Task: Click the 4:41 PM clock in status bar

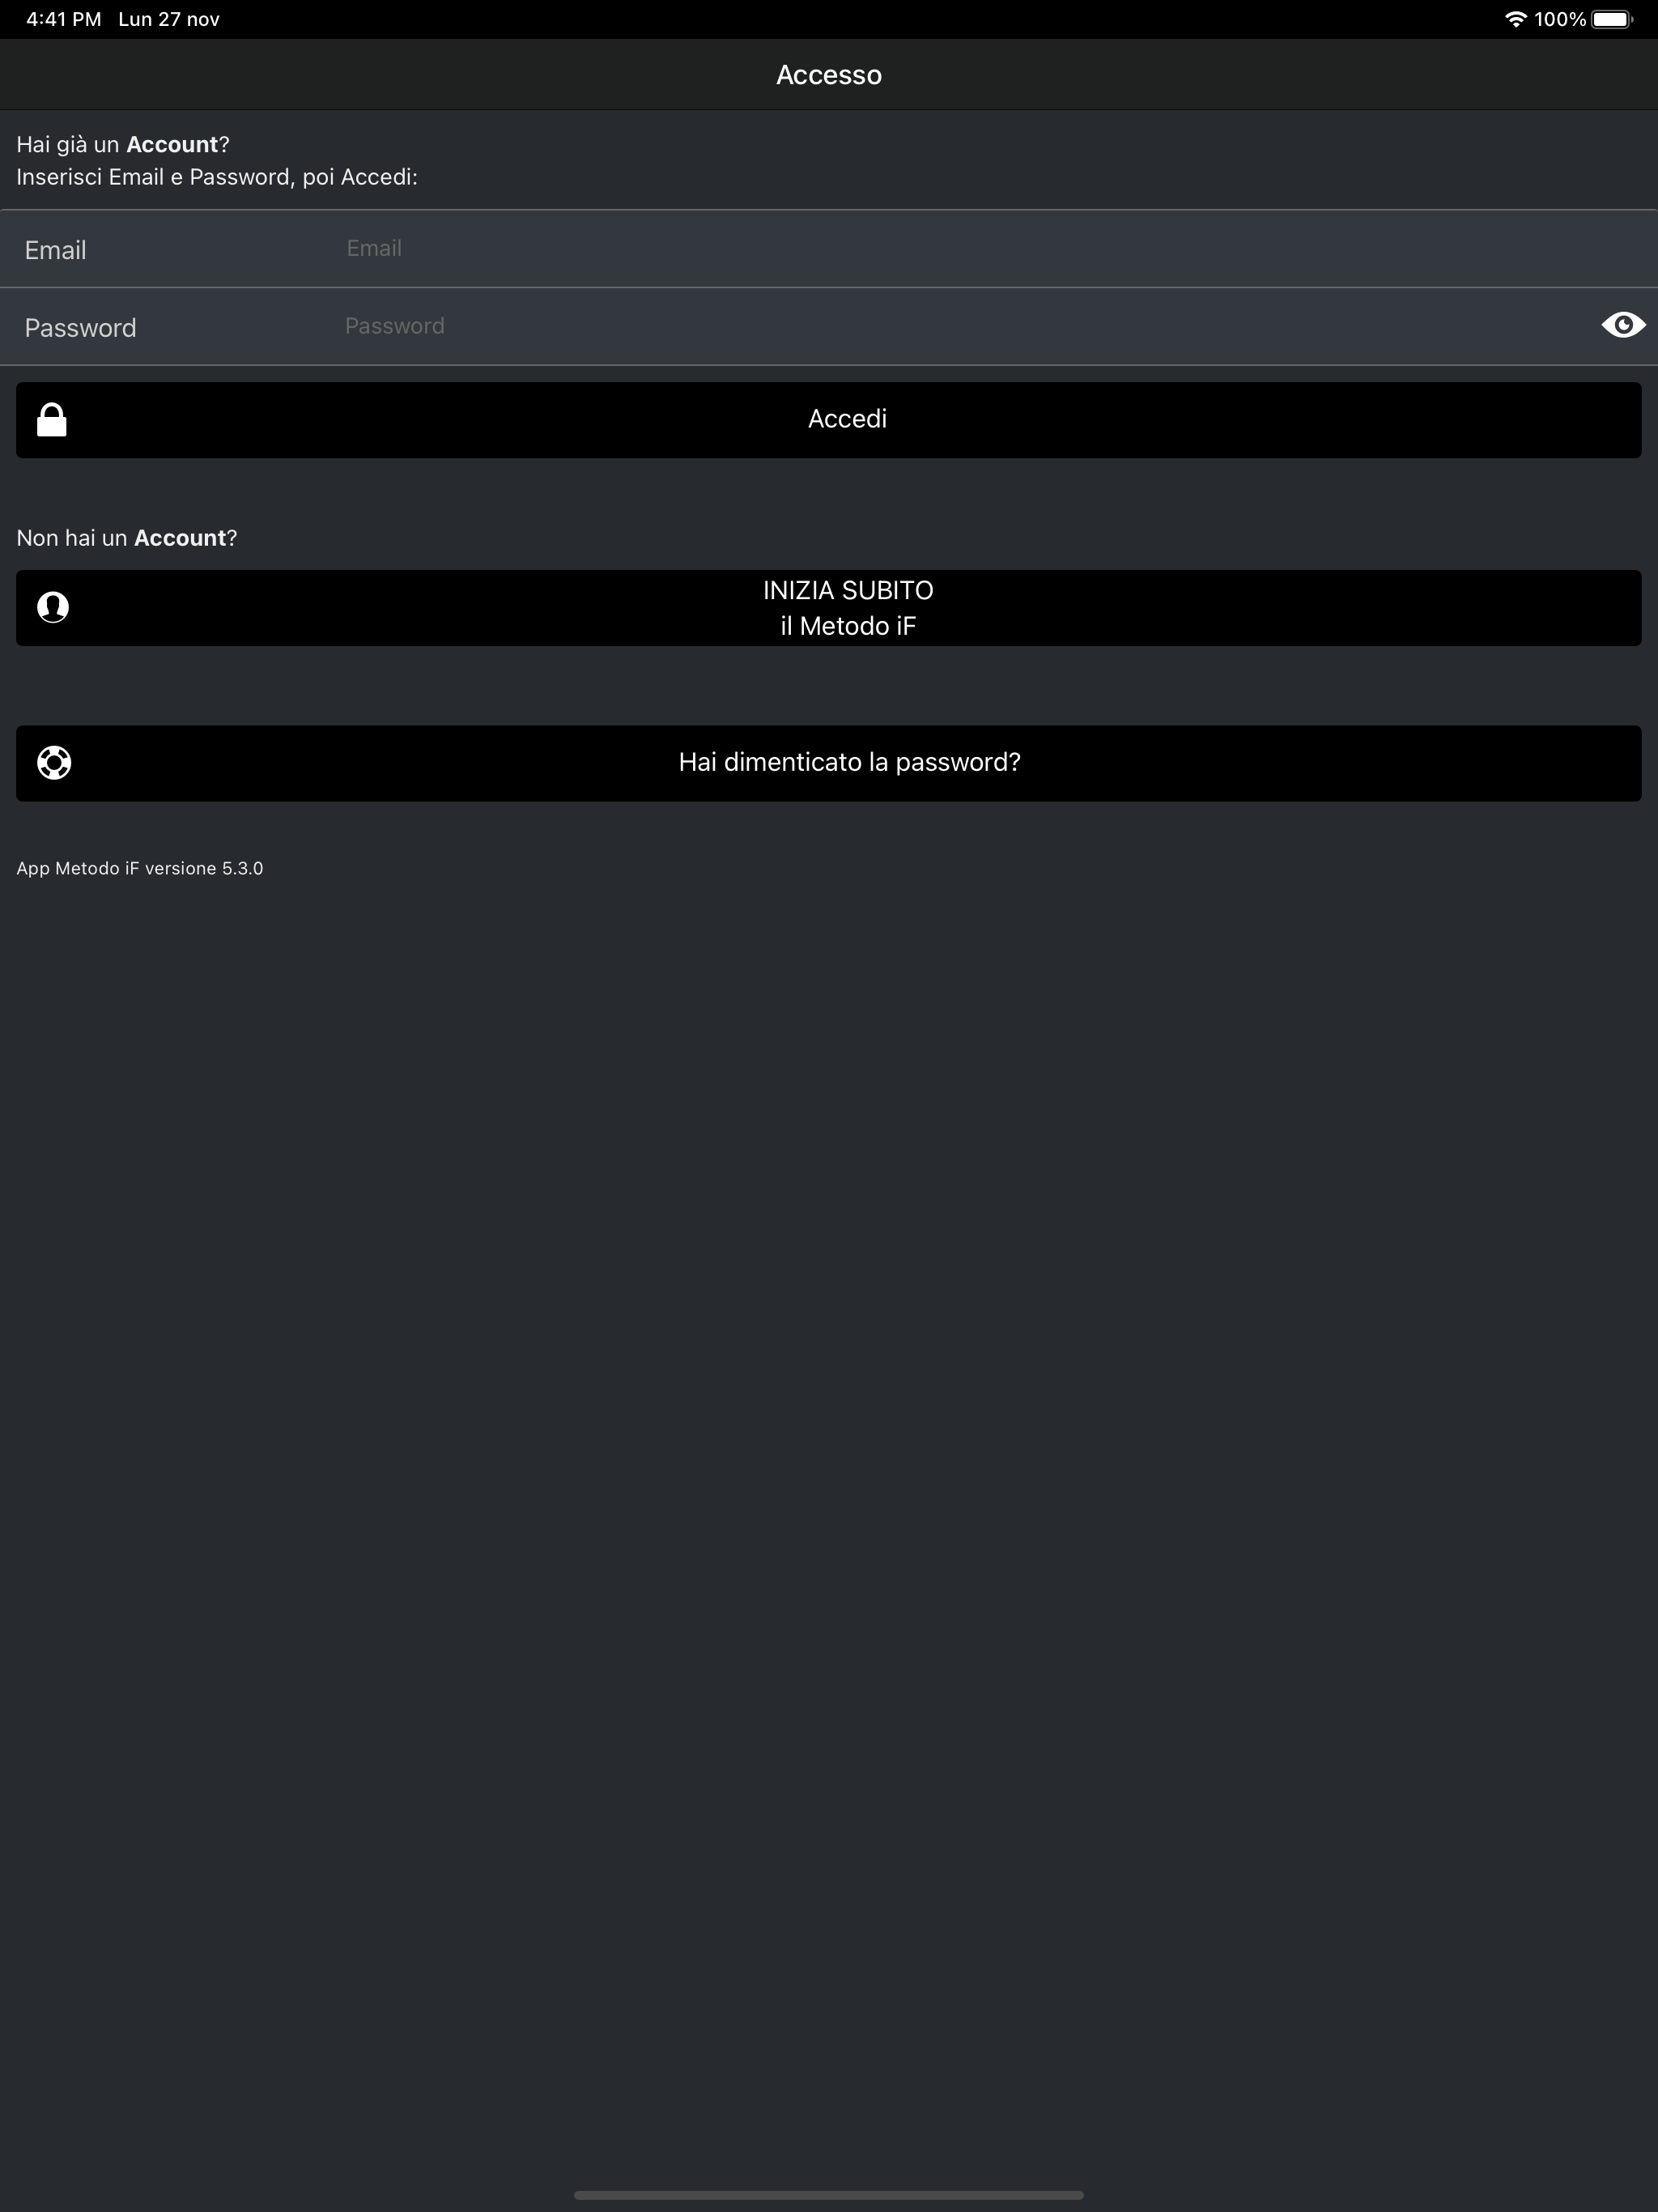Action: (x=64, y=19)
